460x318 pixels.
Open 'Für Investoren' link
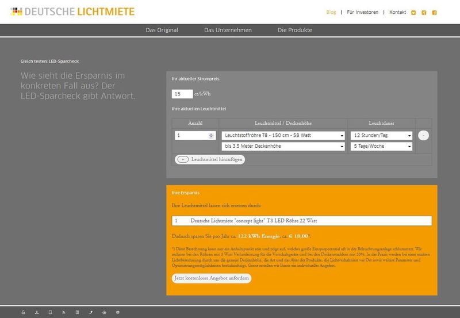(363, 12)
